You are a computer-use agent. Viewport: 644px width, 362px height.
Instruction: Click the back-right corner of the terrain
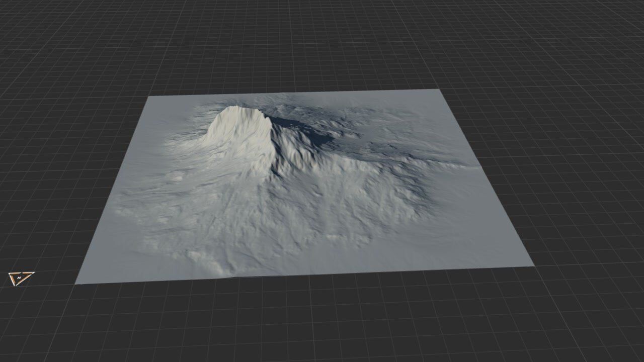[x=439, y=90]
